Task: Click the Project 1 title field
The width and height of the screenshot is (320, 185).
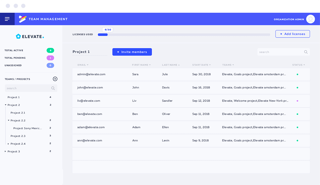Action: (90, 52)
